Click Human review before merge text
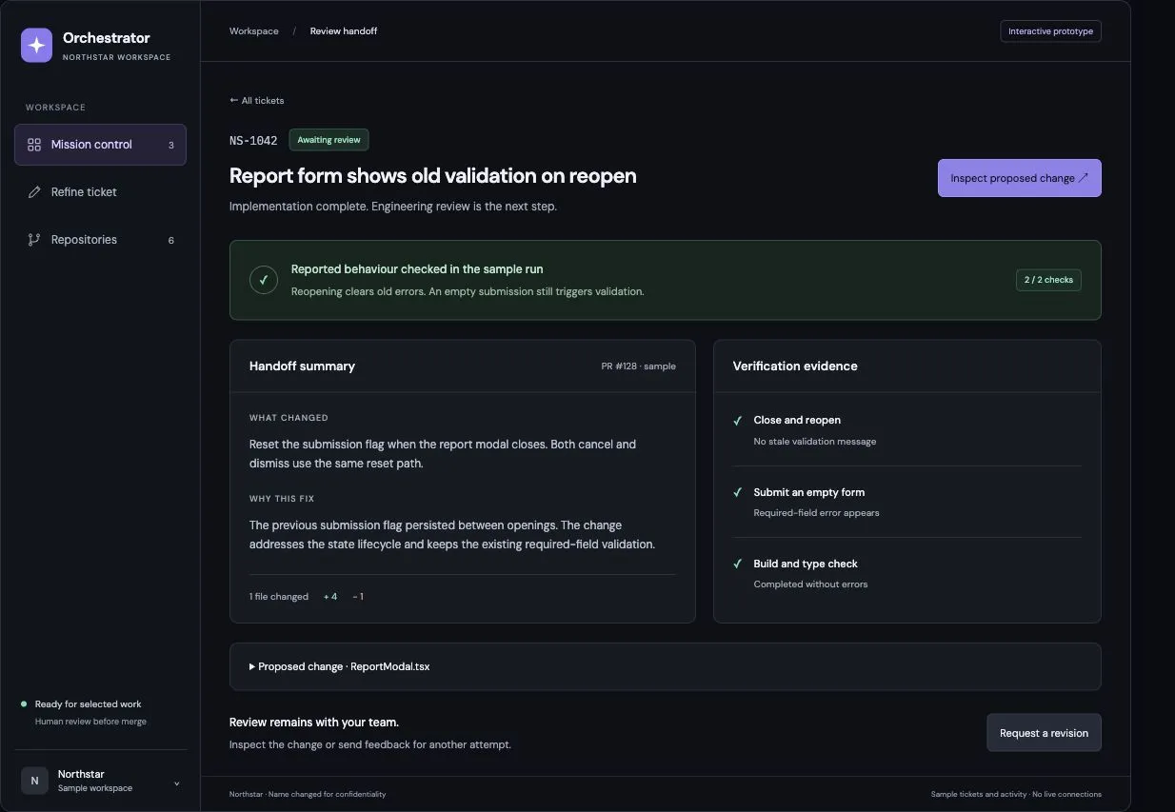1175x812 pixels. [x=90, y=722]
